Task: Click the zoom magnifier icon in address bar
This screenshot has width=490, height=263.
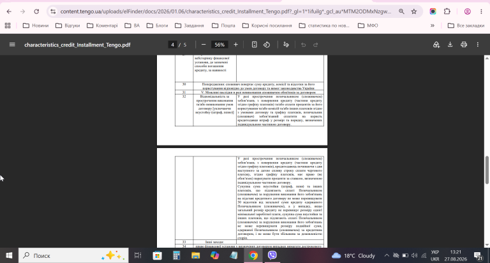Action: pos(401,11)
